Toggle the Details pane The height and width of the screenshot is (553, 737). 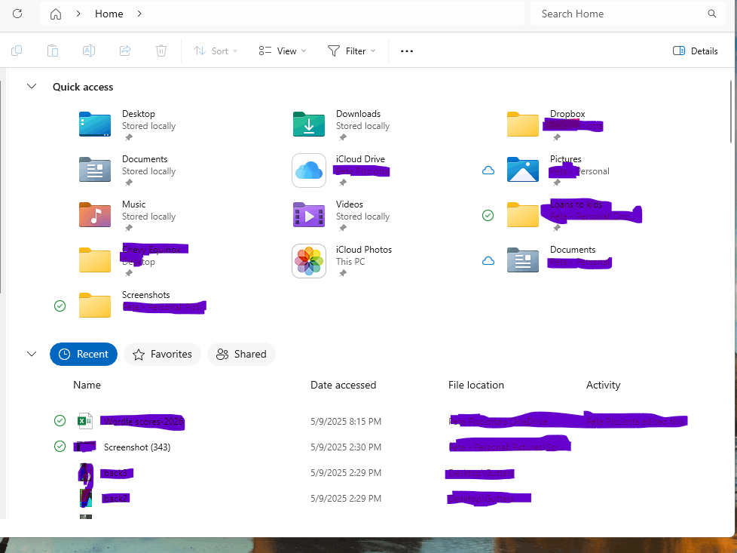point(694,51)
